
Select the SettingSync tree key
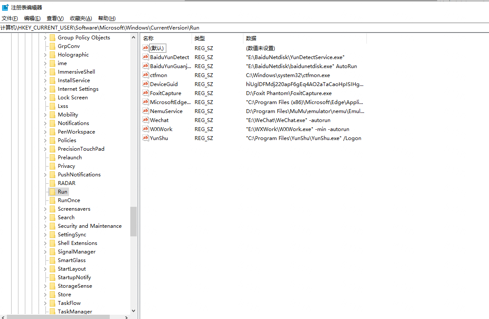coord(72,235)
